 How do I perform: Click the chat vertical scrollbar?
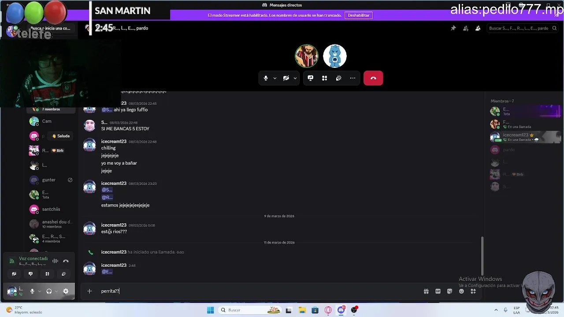(x=482, y=256)
